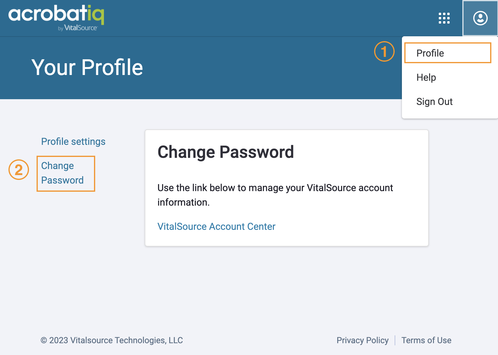This screenshot has width=498, height=355.
Task: Click the orange circled number 1 marker
Action: point(384,51)
